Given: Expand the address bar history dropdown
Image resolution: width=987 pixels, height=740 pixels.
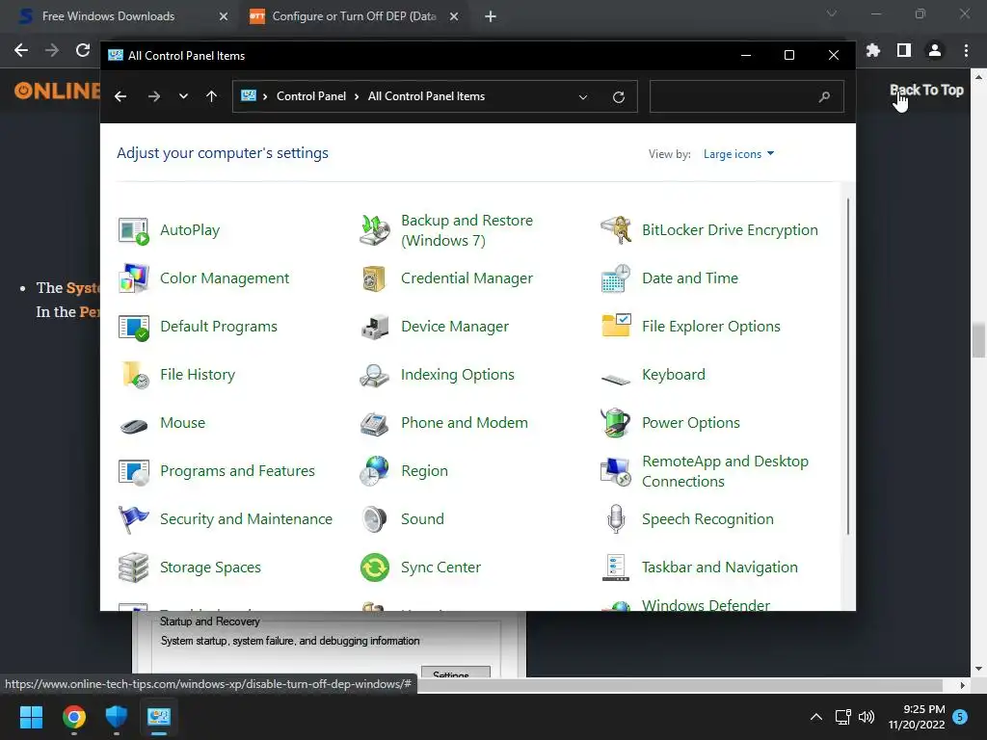Looking at the screenshot, I should coord(583,97).
